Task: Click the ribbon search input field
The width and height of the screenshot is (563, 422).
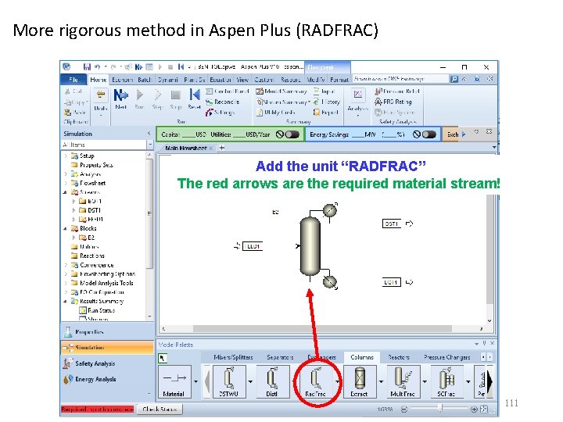Action: 400,79
